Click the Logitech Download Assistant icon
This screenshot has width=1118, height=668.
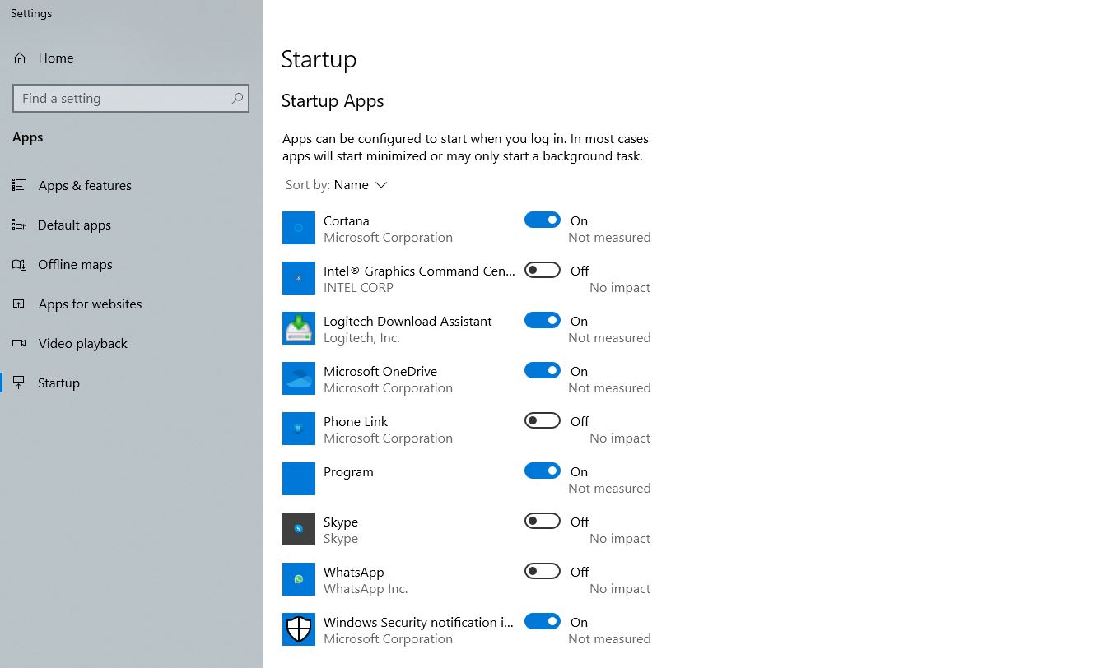pyautogui.click(x=299, y=328)
